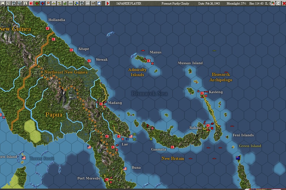Select the crosshair target toolbar icon
This screenshot has width=286, height=190.
pyautogui.click(x=82, y=3)
